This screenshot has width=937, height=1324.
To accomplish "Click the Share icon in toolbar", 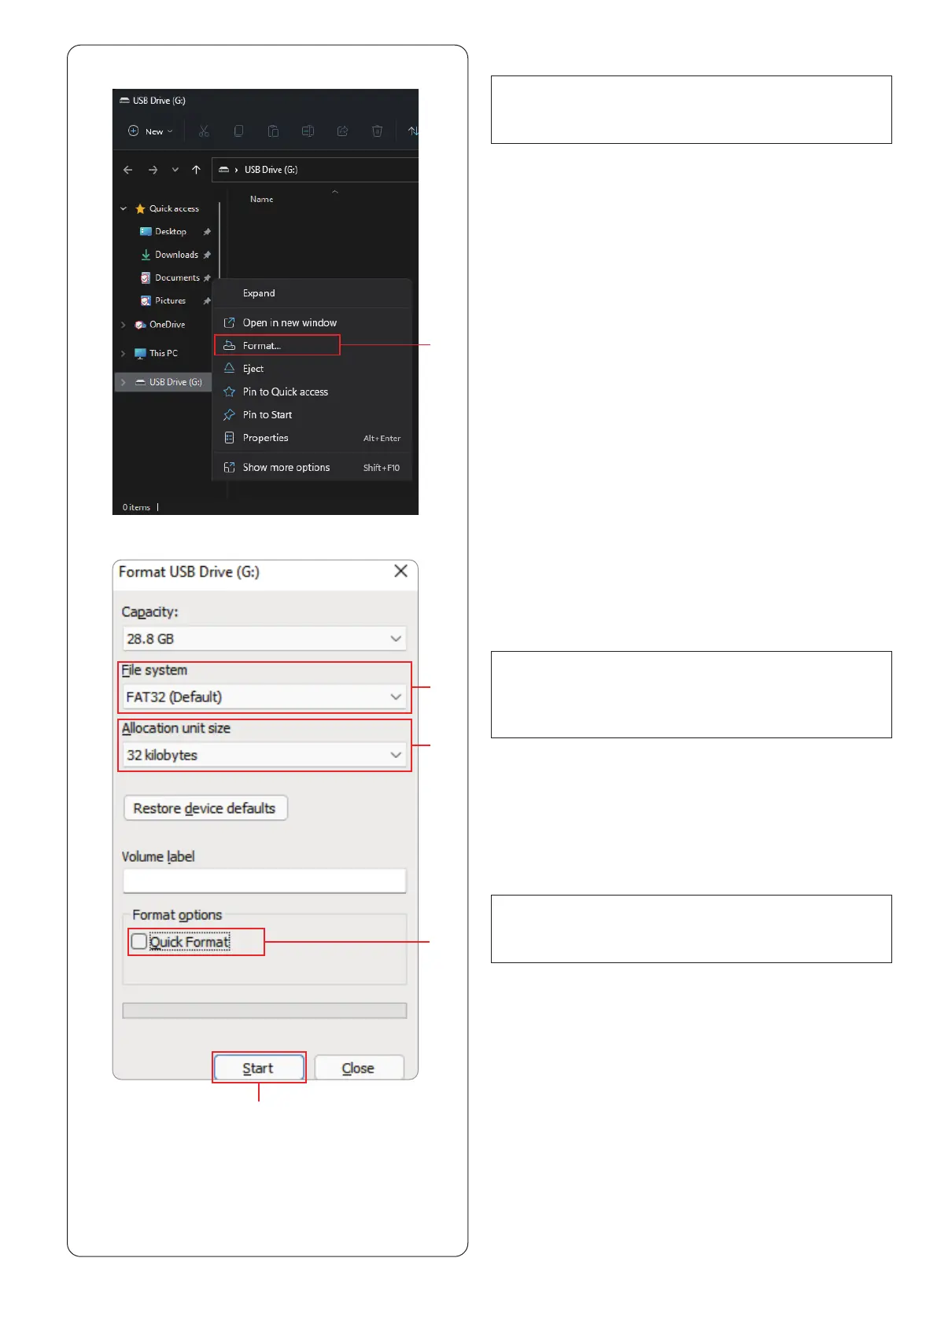I will point(342,131).
